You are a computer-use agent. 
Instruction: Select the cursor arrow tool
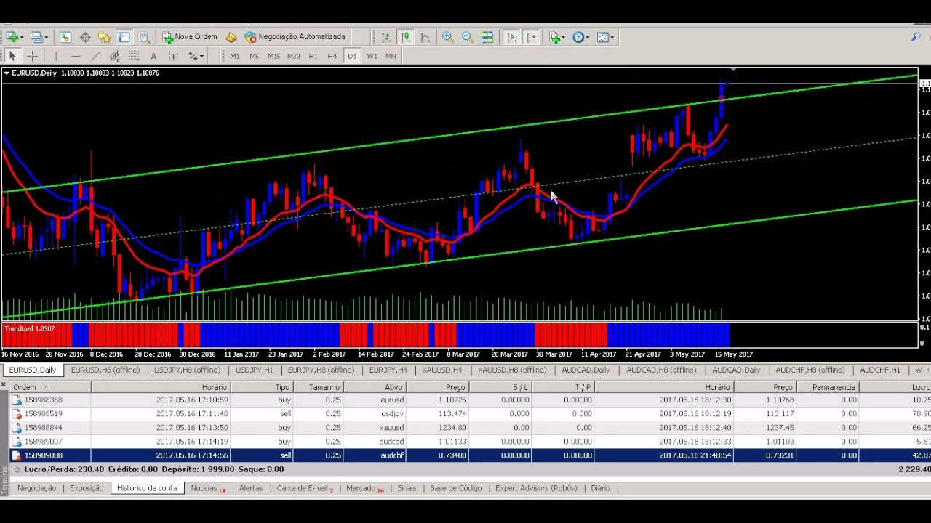point(12,56)
